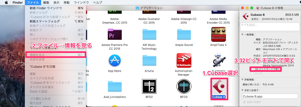Open the 編集 menu
This screenshot has width=301, height=107.
pos(46,2)
